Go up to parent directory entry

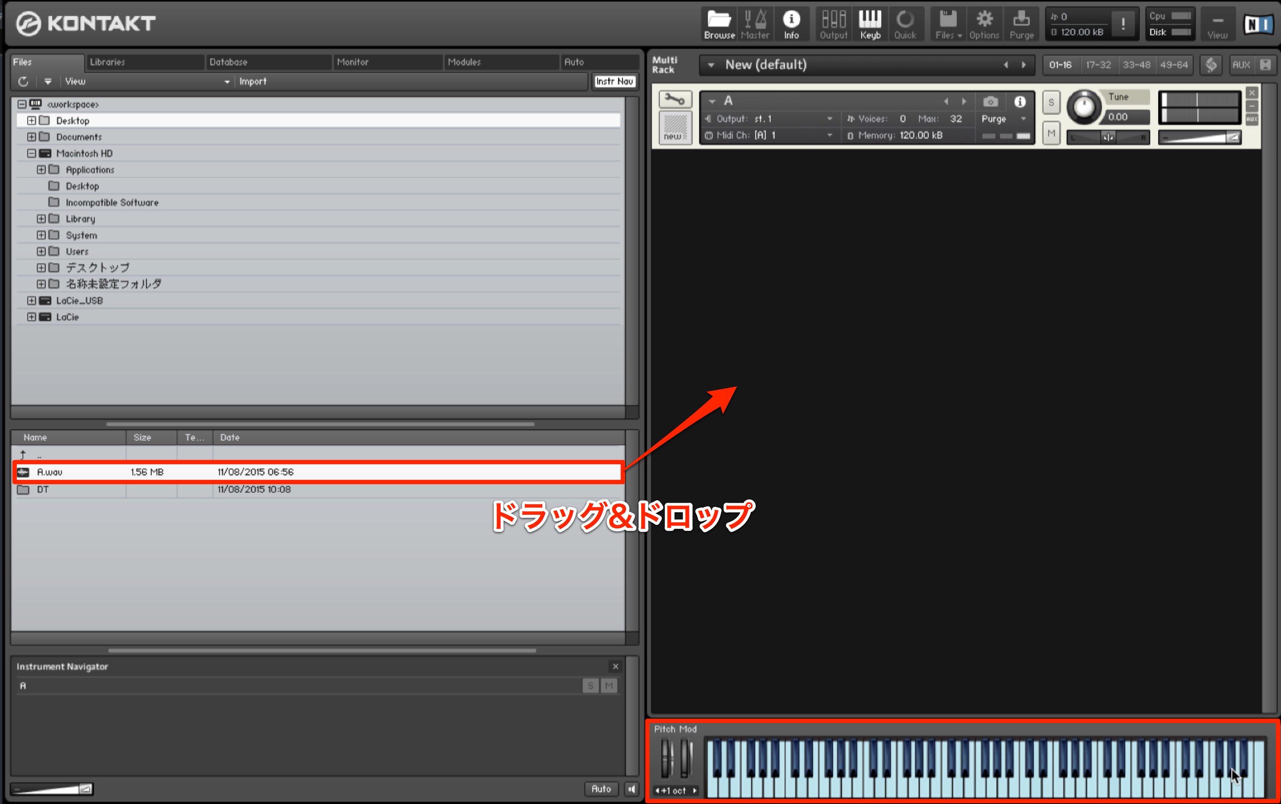point(319,455)
